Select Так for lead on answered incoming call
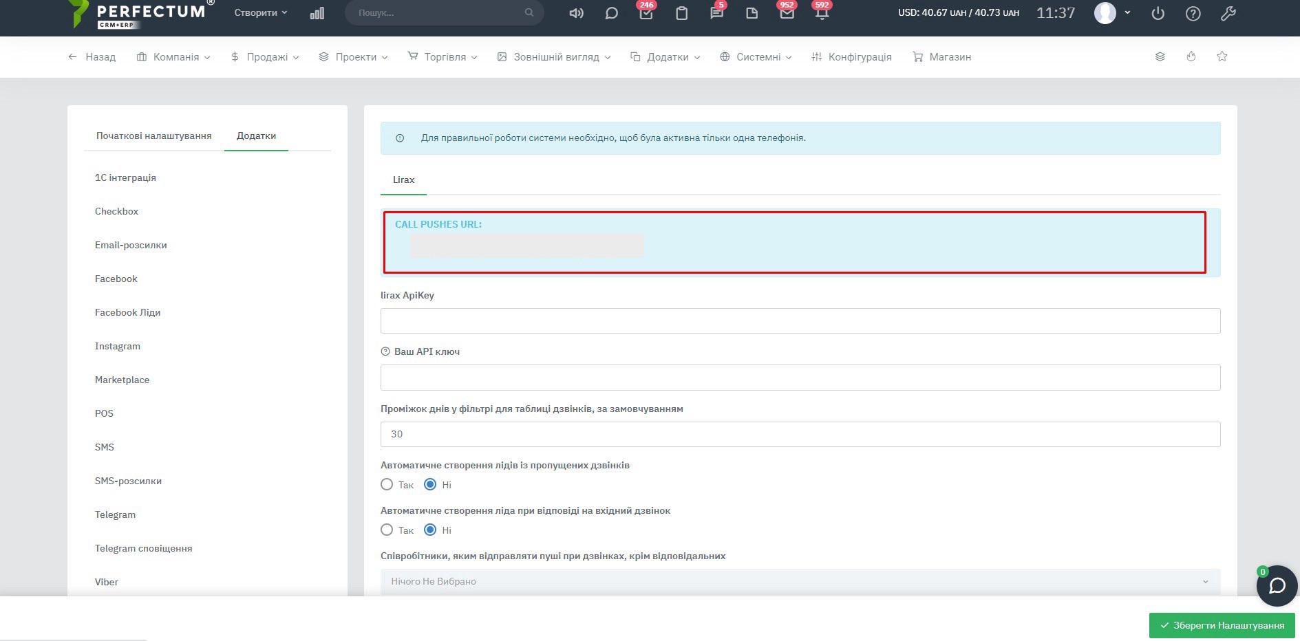This screenshot has width=1300, height=641. (387, 530)
